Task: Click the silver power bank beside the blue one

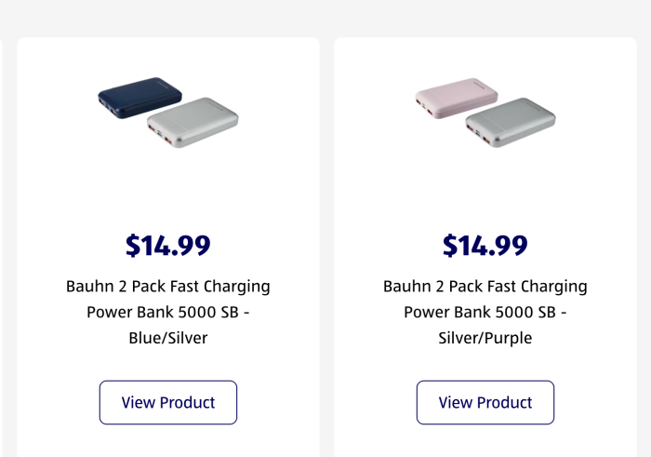Action: pyautogui.click(x=193, y=123)
